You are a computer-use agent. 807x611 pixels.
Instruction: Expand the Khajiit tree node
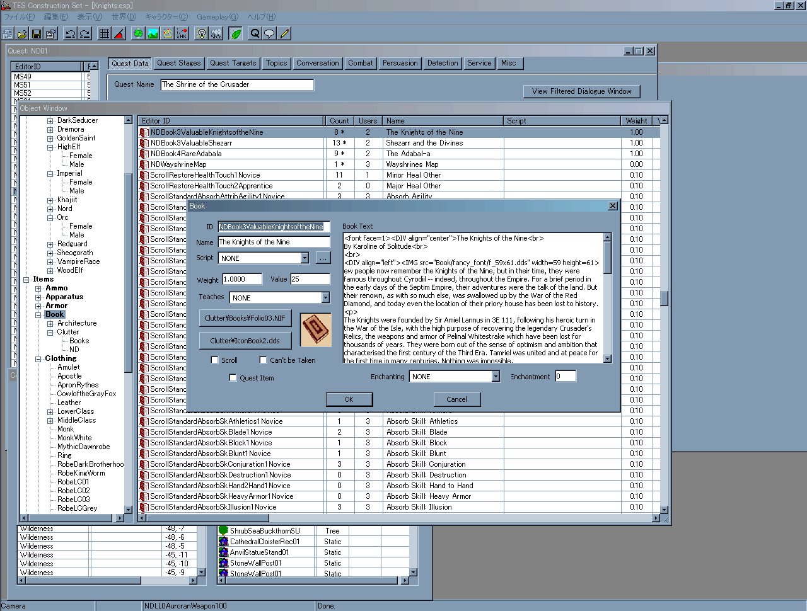50,200
